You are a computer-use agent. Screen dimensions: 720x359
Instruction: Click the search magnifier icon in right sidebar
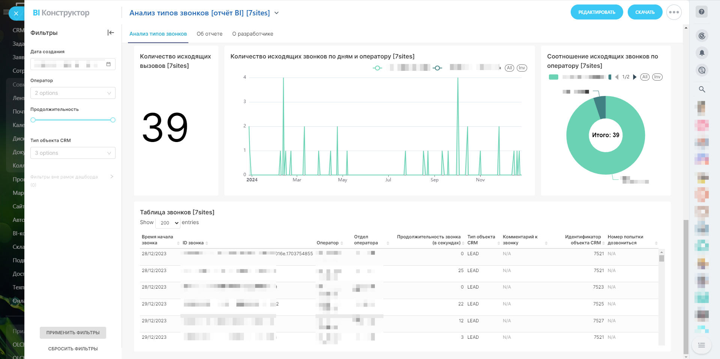pos(702,89)
